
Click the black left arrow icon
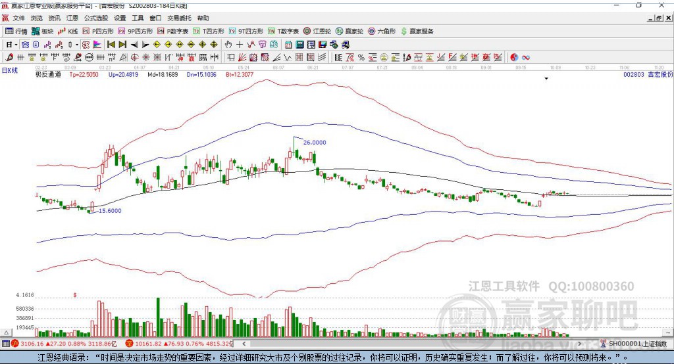(134, 45)
